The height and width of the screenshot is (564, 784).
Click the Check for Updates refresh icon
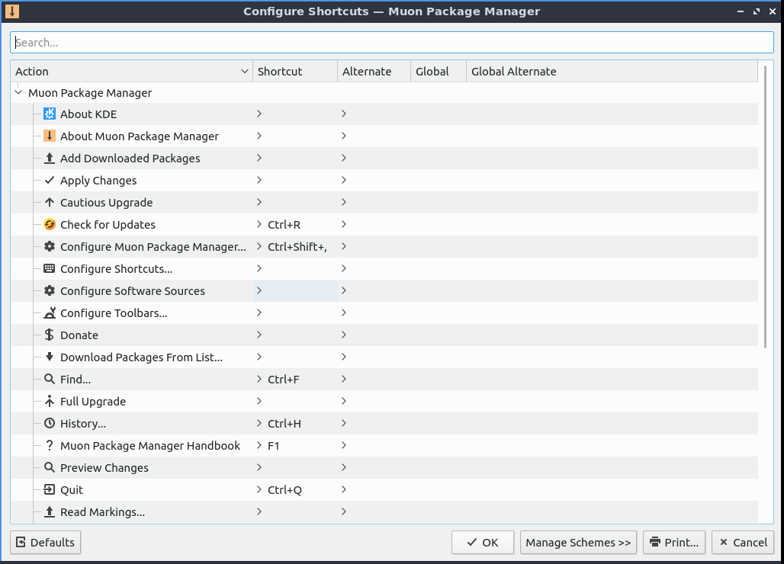click(x=50, y=225)
